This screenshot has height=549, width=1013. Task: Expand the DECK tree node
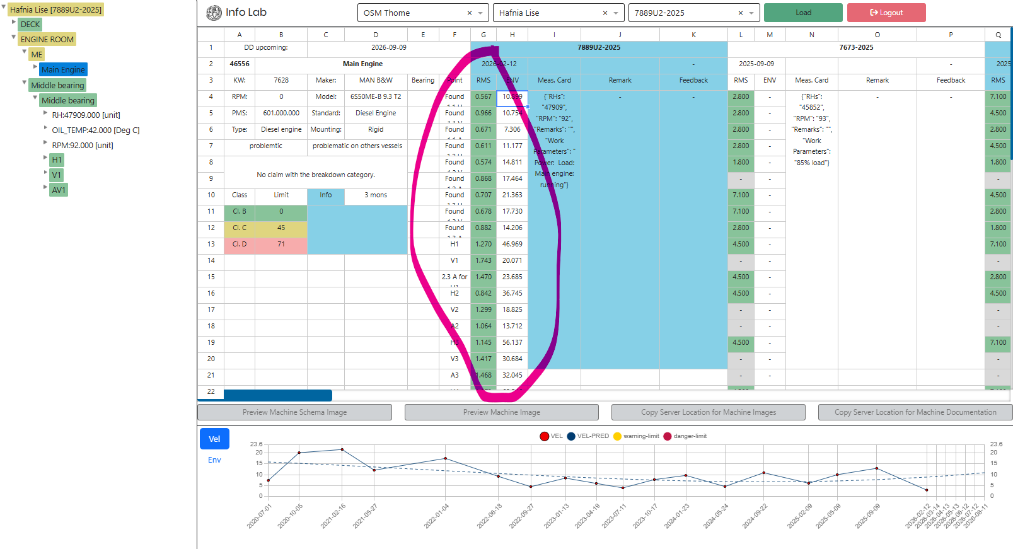pyautogui.click(x=14, y=22)
